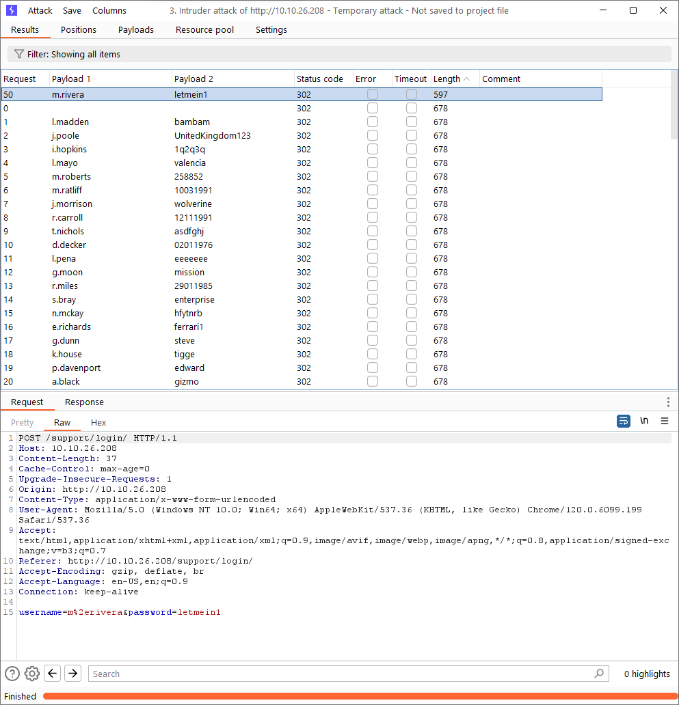Toggle Error checkbox for i.hopkins row

point(373,150)
